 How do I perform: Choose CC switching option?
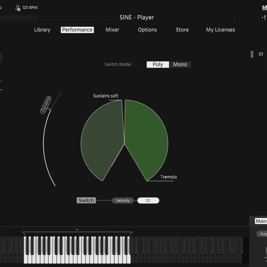(148, 201)
